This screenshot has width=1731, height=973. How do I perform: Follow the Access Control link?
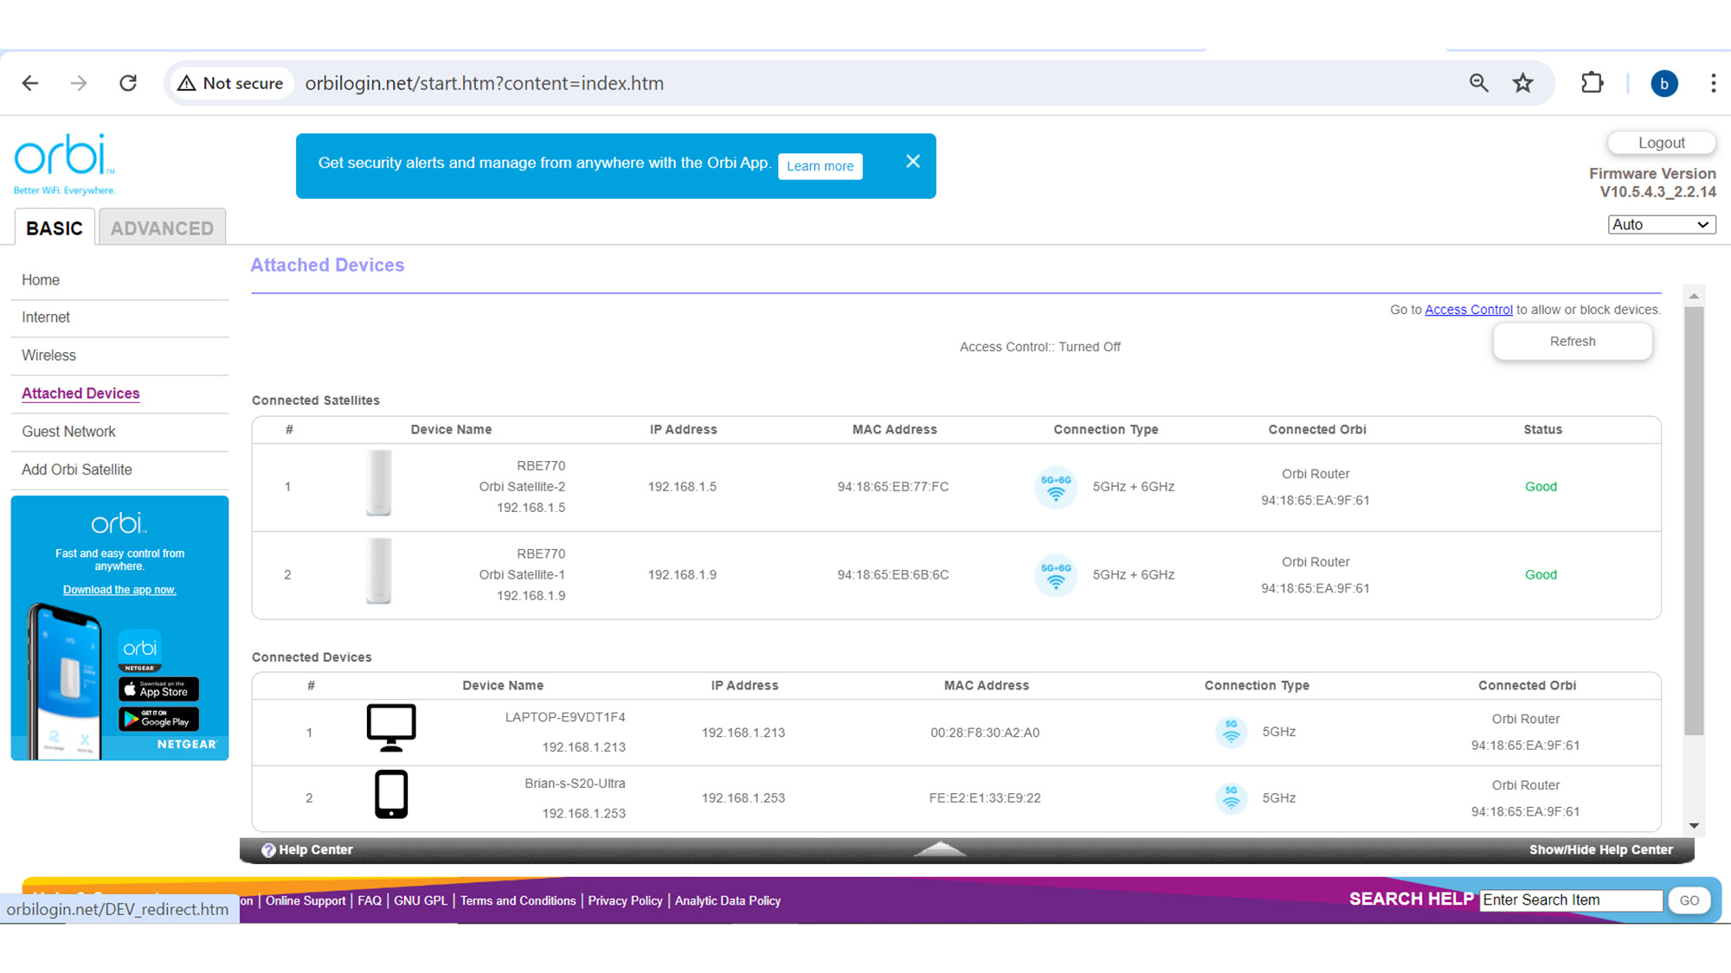click(1468, 310)
